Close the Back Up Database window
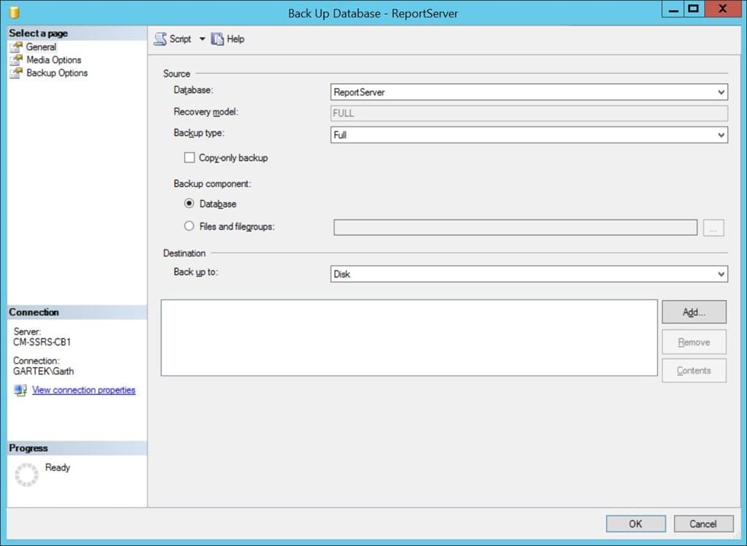 [x=723, y=9]
